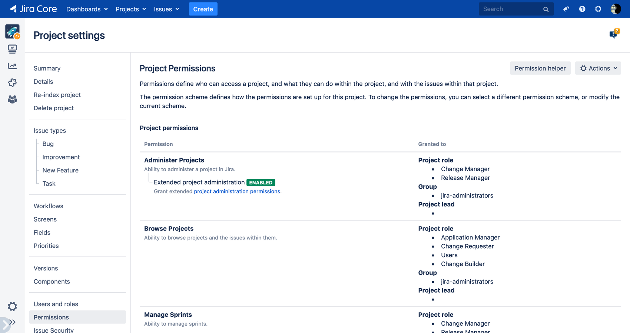Screen dimensions: 630x333
Task: Click Change Builder role entry
Action: (463, 264)
